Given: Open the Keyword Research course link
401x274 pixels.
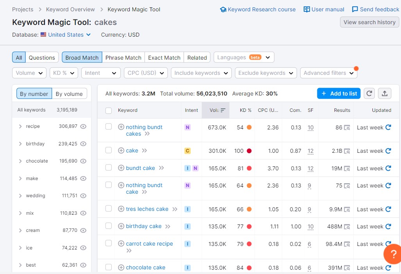Looking at the screenshot, I should pyautogui.click(x=258, y=9).
